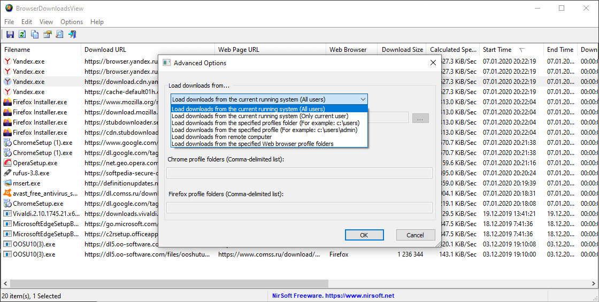This screenshot has width=599, height=302.
Task: Click the rufus-3.8.exe USB icon
Action: tap(7, 173)
